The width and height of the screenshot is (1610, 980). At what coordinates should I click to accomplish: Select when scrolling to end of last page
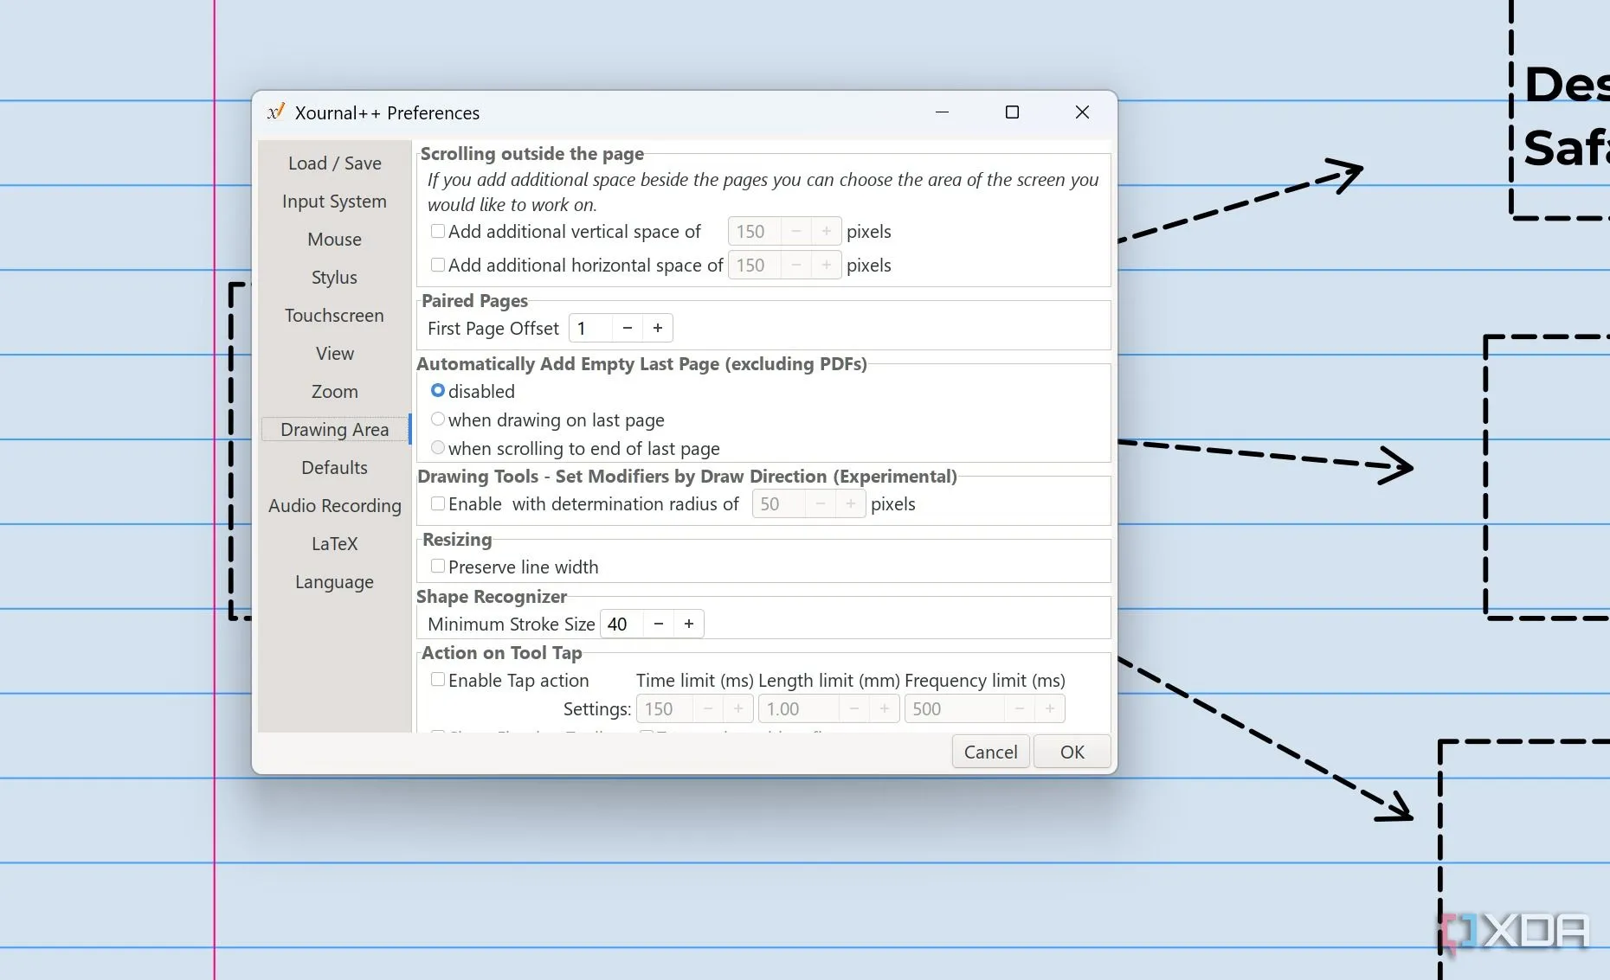[438, 448]
